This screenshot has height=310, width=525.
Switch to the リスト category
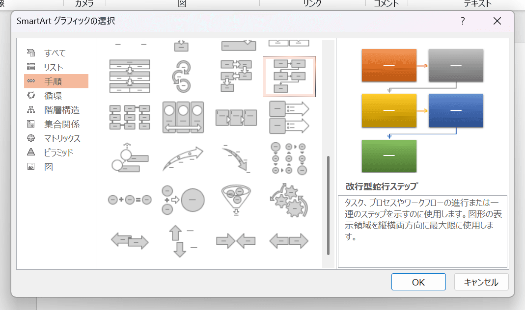point(54,67)
